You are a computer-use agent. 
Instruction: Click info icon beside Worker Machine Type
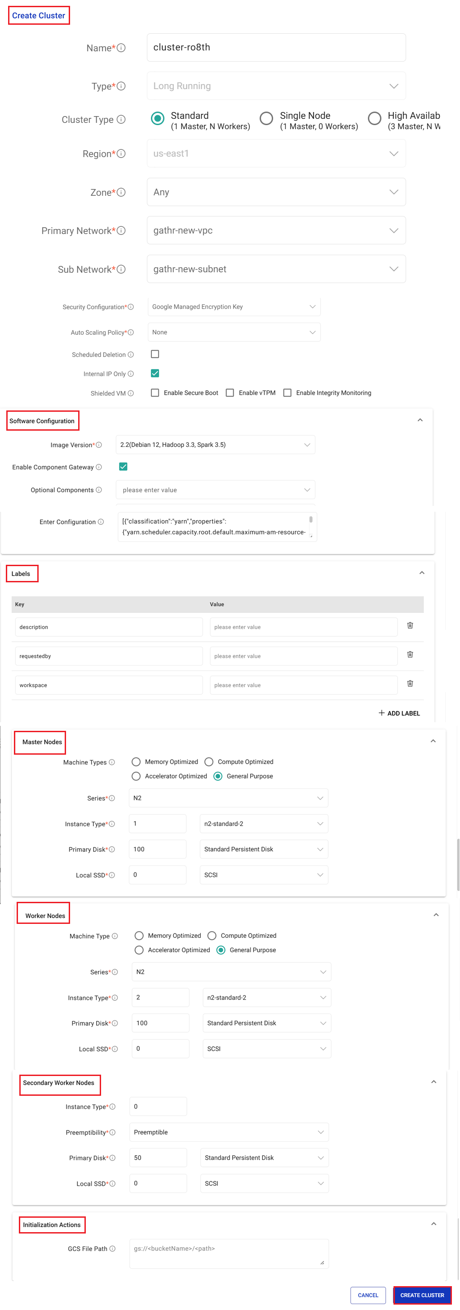pyautogui.click(x=115, y=936)
